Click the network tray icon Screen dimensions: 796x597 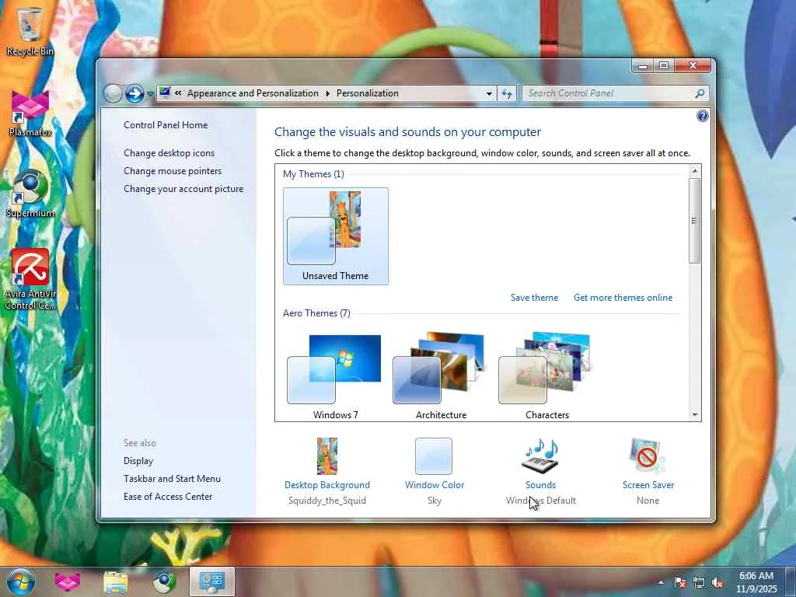point(699,583)
